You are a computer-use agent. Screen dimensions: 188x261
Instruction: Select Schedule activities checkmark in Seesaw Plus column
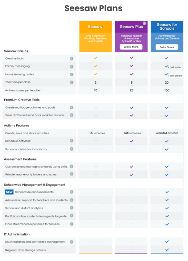(x=131, y=140)
